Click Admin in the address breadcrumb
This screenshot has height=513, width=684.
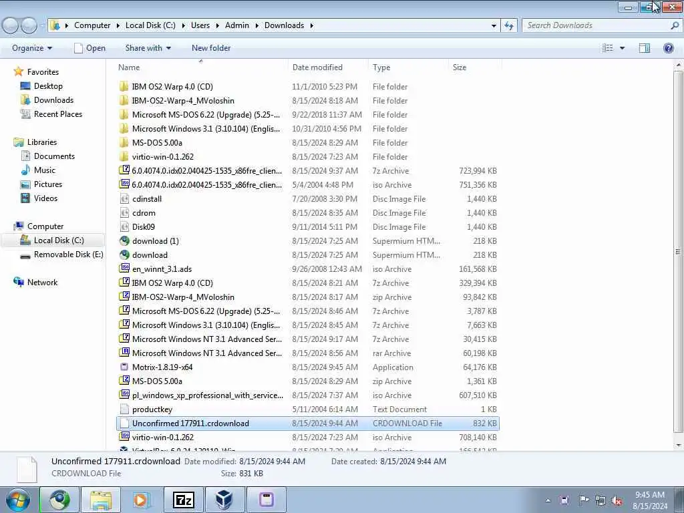click(x=237, y=25)
